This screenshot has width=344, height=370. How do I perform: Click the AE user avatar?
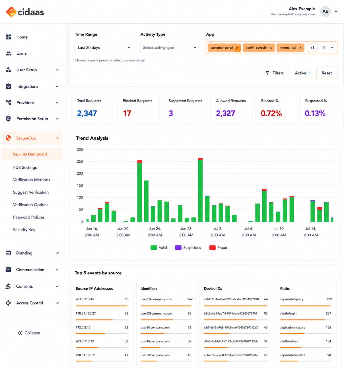click(x=325, y=11)
